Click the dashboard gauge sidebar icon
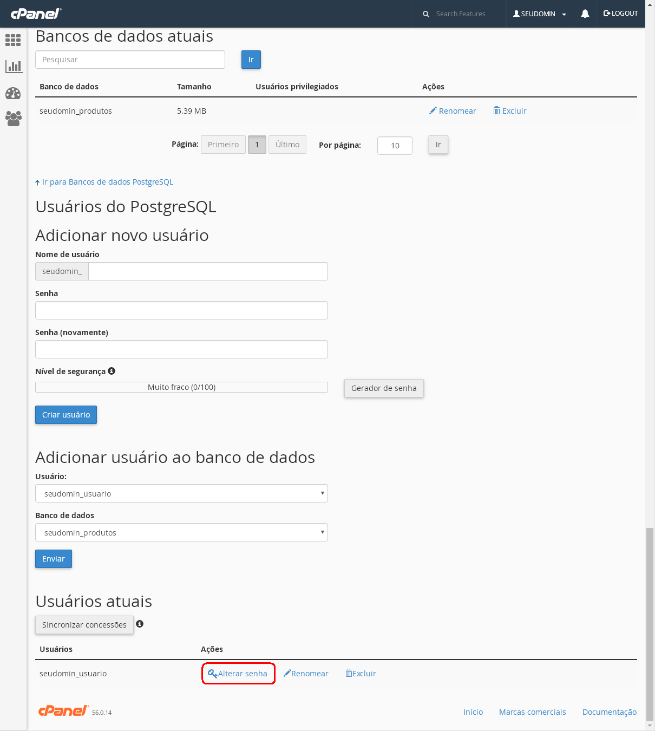This screenshot has width=655, height=731. click(x=13, y=93)
